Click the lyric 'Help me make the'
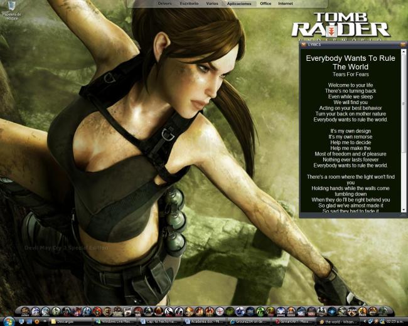Image resolution: width=408 pixels, height=326 pixels. [350, 148]
